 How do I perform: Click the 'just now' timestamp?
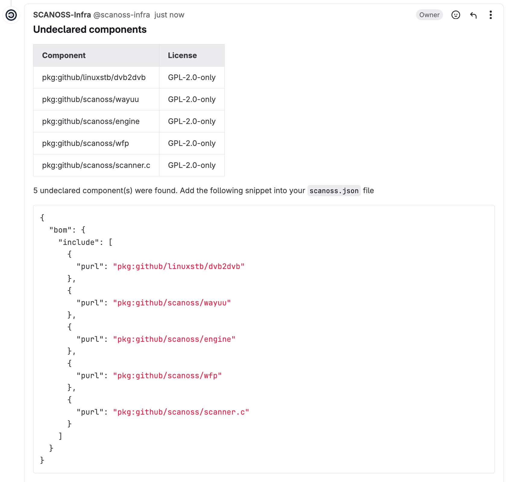[169, 15]
